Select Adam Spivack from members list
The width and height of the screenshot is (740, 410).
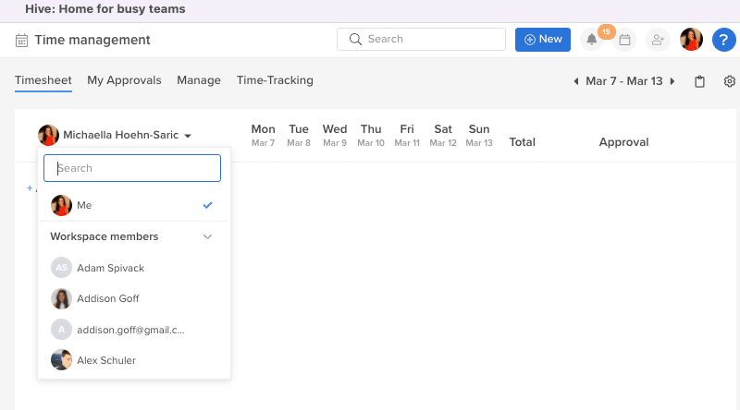pos(110,268)
